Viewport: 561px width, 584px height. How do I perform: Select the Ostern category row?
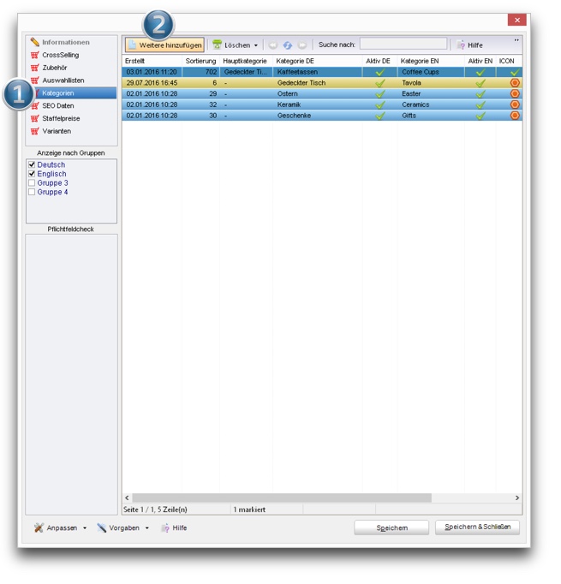pos(322,93)
